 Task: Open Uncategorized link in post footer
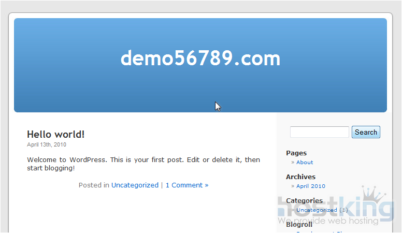[x=135, y=185]
